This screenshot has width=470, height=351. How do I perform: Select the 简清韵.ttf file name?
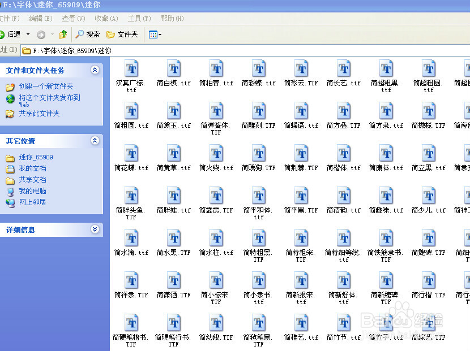[344, 210]
